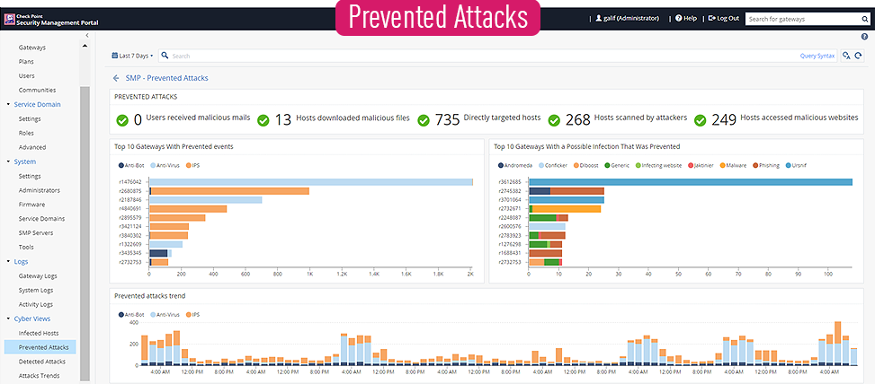
Task: Open the Help link
Action: tap(686, 18)
